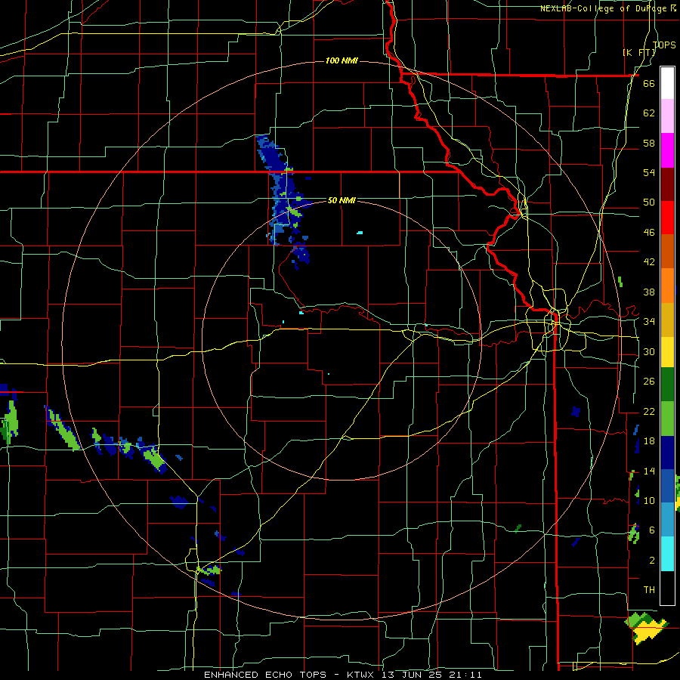Click the 42 legend value
This screenshot has width=680, height=680.
point(649,262)
